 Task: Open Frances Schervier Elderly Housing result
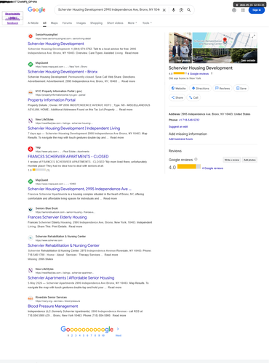[x=57, y=217]
